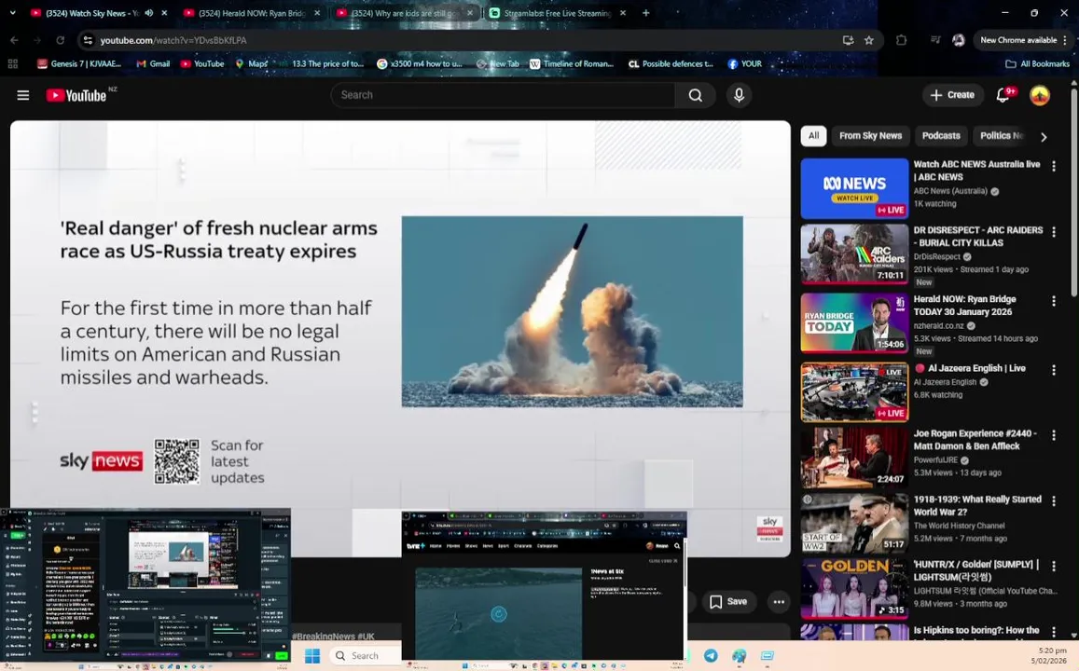This screenshot has width=1079, height=671.
Task: Open the Maps bookmark
Action: click(251, 63)
